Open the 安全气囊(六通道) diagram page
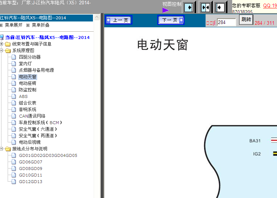277x198 pixels. coord(38,129)
